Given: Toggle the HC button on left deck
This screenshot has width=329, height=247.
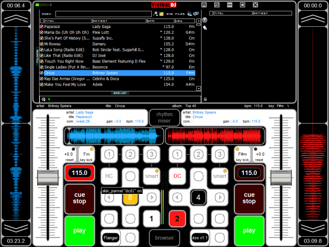Looking at the screenshot, I should pyautogui.click(x=109, y=176).
